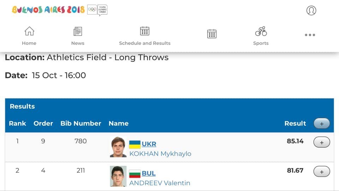This screenshot has width=339, height=191.
Task: Expand all results with header plus button
Action: pyautogui.click(x=322, y=124)
